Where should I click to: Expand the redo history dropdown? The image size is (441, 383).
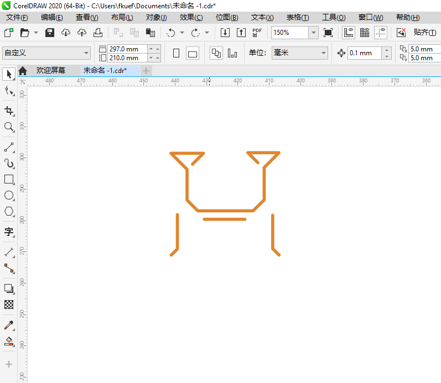[207, 33]
